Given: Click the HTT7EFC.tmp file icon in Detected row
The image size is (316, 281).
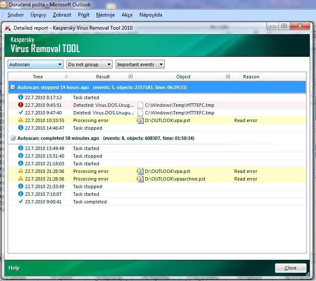Looking at the screenshot, I should [140, 105].
